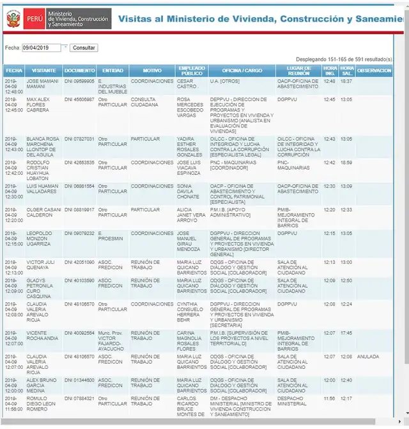The width and height of the screenshot is (409, 429).
Task: Click the EMPLEADO PÚBLICO column header
Action: (192, 70)
